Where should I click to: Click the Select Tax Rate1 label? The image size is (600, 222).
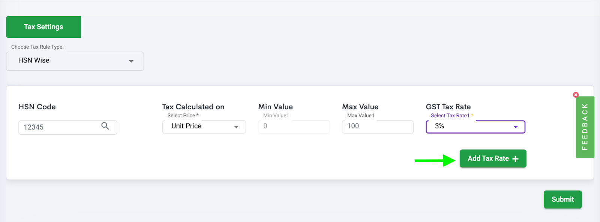tap(450, 116)
